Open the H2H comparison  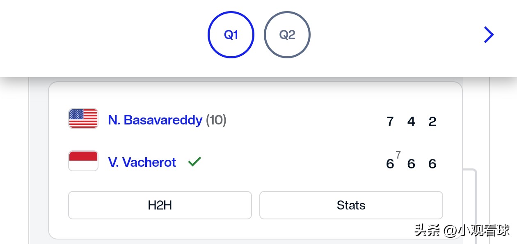[x=160, y=205]
